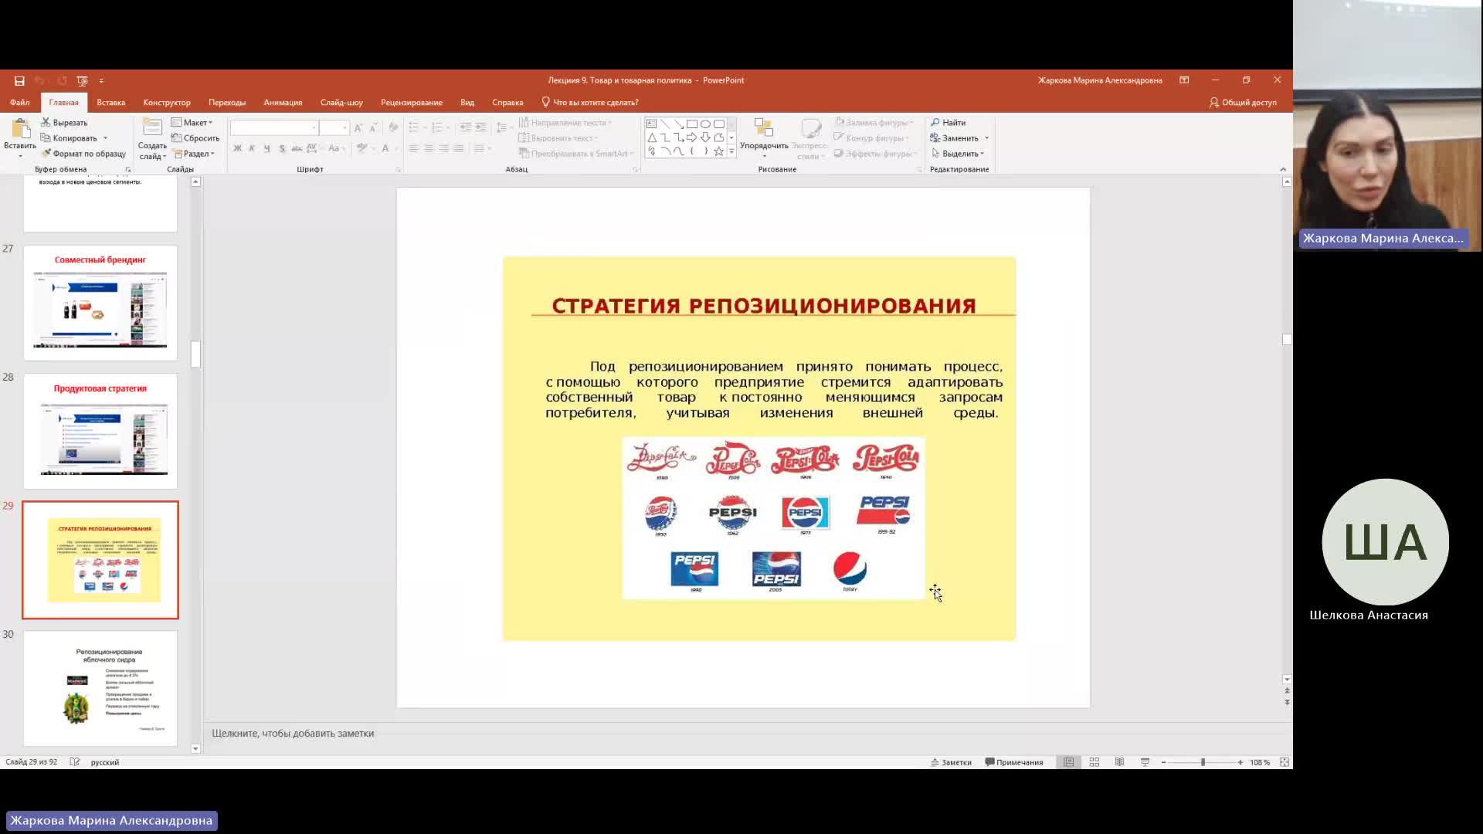This screenshot has width=1483, height=834.
Task: Select the text box shape icon
Action: (x=652, y=124)
